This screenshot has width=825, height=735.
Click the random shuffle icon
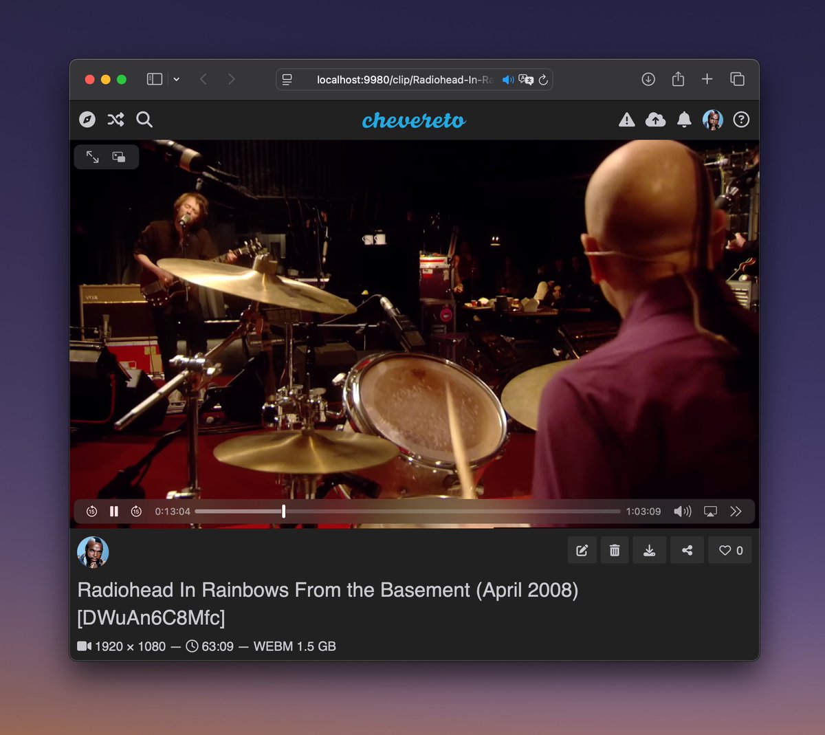point(115,120)
